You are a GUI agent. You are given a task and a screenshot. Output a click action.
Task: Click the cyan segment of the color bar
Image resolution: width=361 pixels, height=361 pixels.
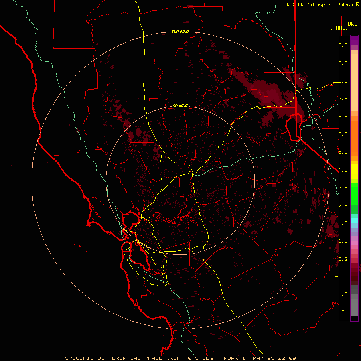[x=354, y=221]
